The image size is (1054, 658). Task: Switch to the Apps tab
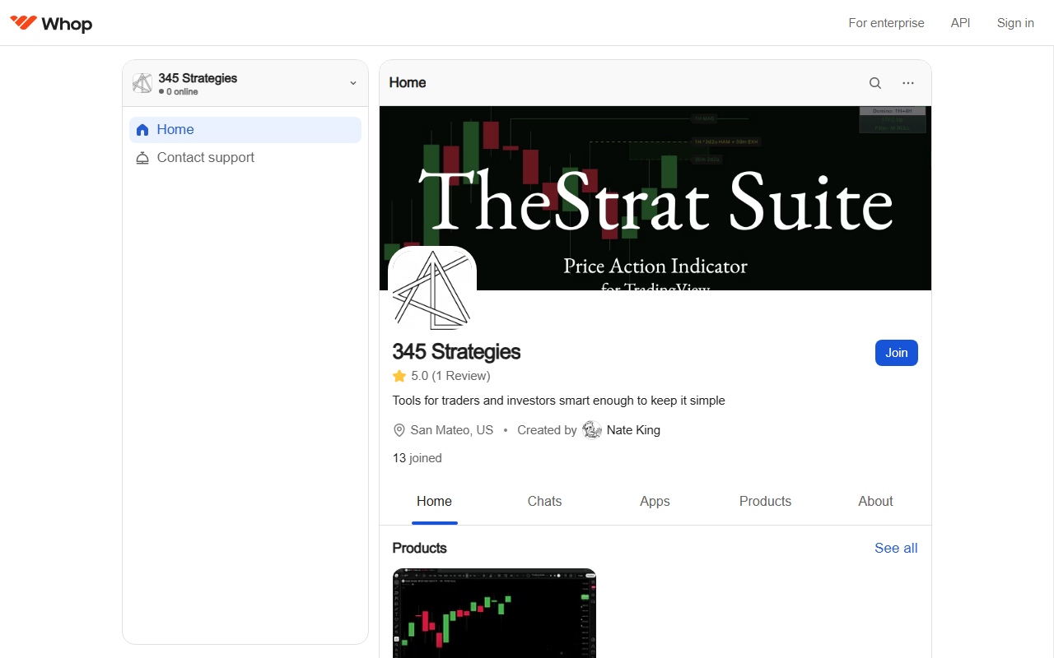(655, 502)
